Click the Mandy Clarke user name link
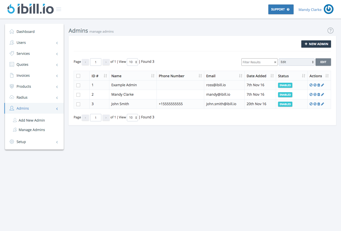This screenshot has height=231, width=341. pyautogui.click(x=310, y=10)
